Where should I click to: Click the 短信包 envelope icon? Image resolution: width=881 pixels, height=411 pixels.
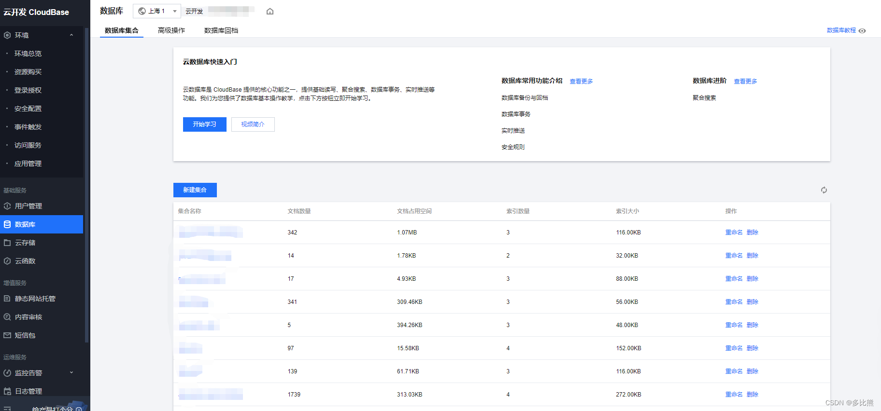7,335
